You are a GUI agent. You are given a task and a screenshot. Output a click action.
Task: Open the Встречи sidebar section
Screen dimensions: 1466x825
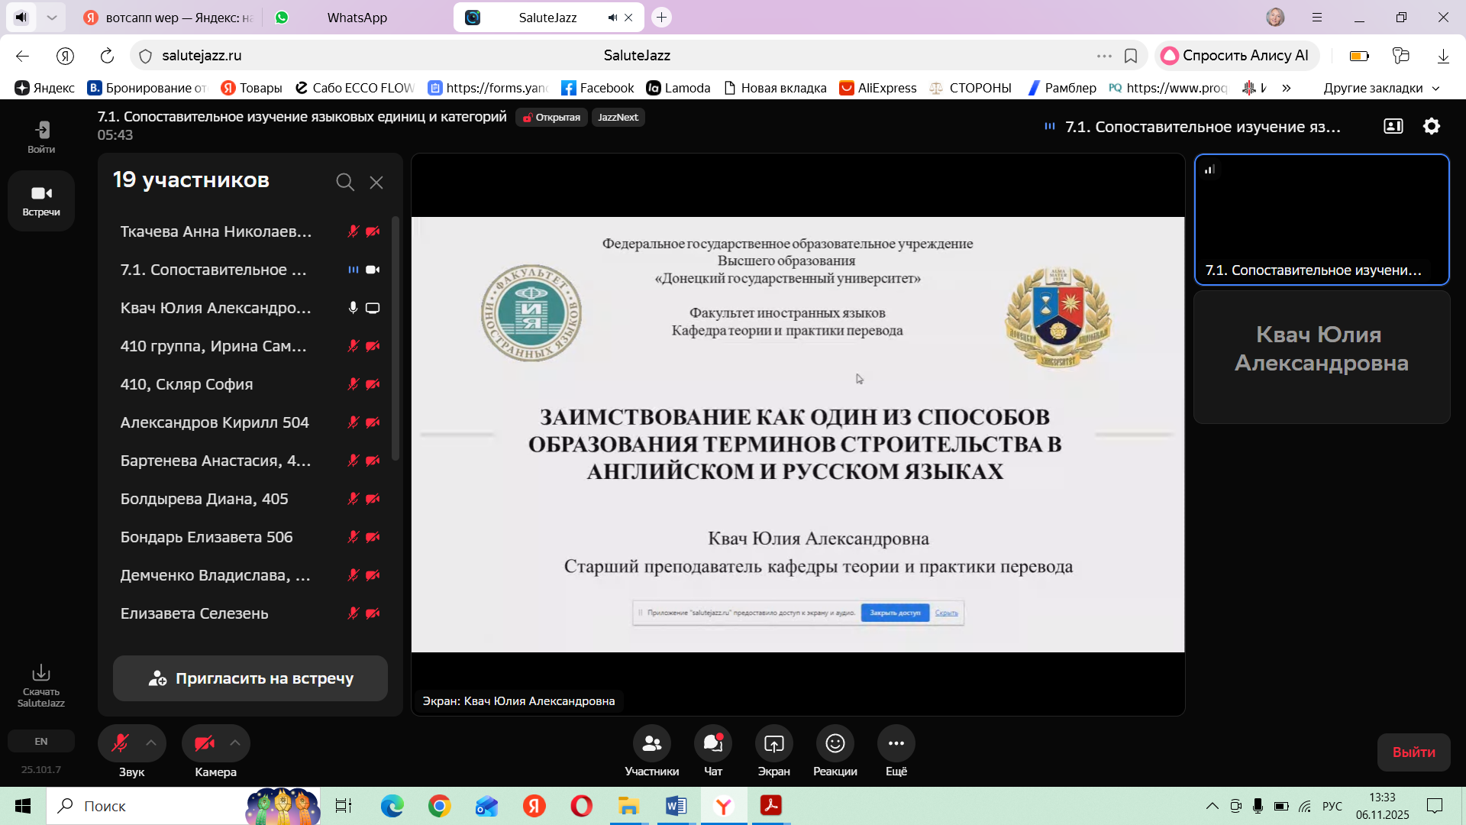[41, 200]
